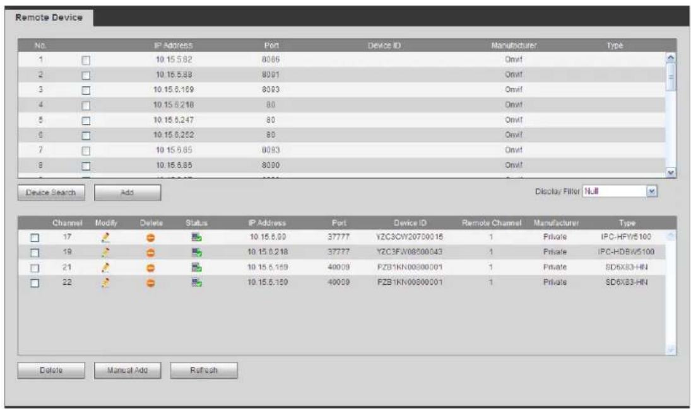Refresh the added device list

(204, 371)
